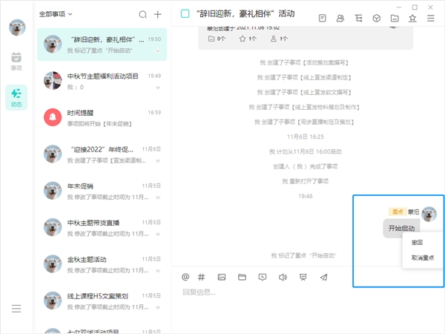Attach a file with the folder icon
445x334 pixels.
coord(242,277)
